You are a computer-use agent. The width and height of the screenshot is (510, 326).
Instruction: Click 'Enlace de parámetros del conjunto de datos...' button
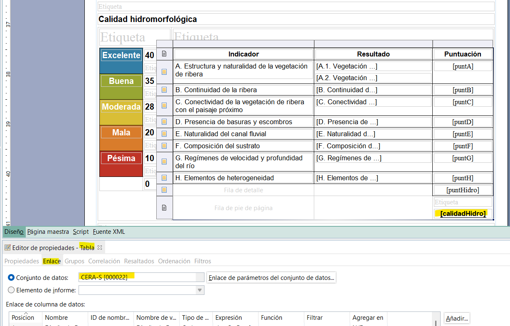pos(271,278)
